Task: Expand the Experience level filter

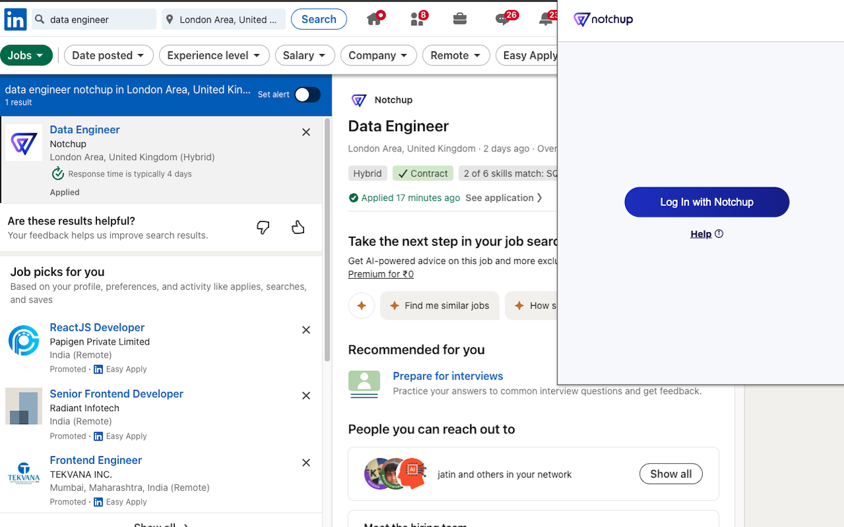Action: click(x=214, y=55)
